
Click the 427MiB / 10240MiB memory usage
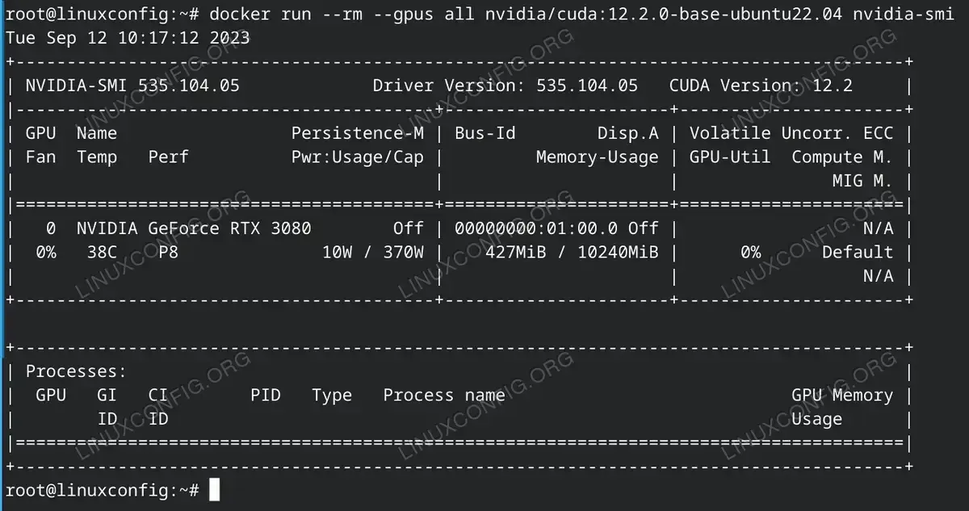pos(572,252)
